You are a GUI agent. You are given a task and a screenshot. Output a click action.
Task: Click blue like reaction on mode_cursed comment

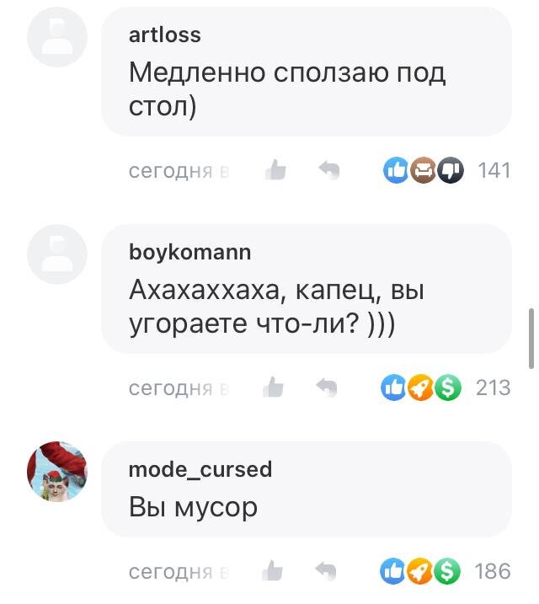[392, 570]
